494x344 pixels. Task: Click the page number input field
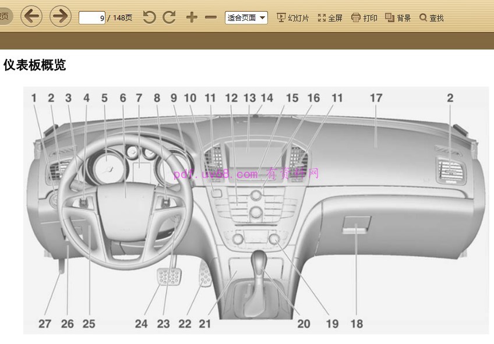pyautogui.click(x=92, y=17)
